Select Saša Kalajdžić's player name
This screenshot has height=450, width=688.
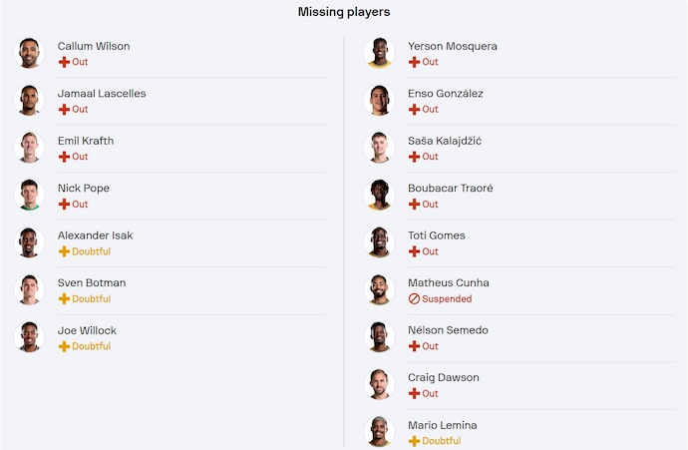[445, 141]
